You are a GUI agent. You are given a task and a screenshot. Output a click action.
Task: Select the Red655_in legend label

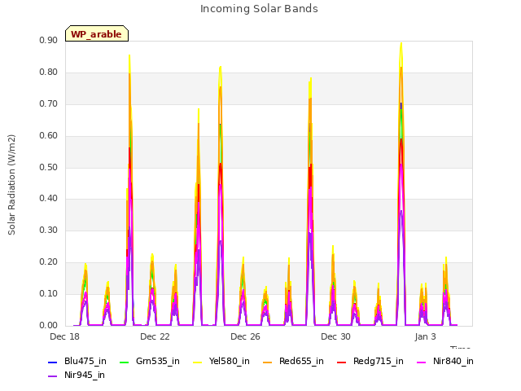coord(301,362)
